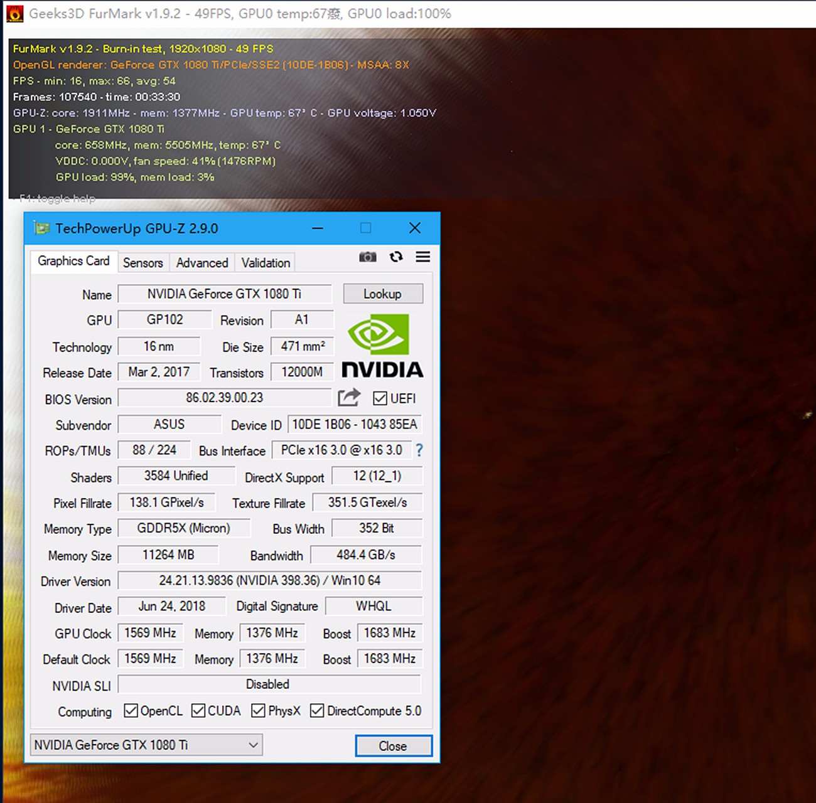816x803 pixels.
Task: Click the Close button in GPU-Z
Action: (394, 745)
